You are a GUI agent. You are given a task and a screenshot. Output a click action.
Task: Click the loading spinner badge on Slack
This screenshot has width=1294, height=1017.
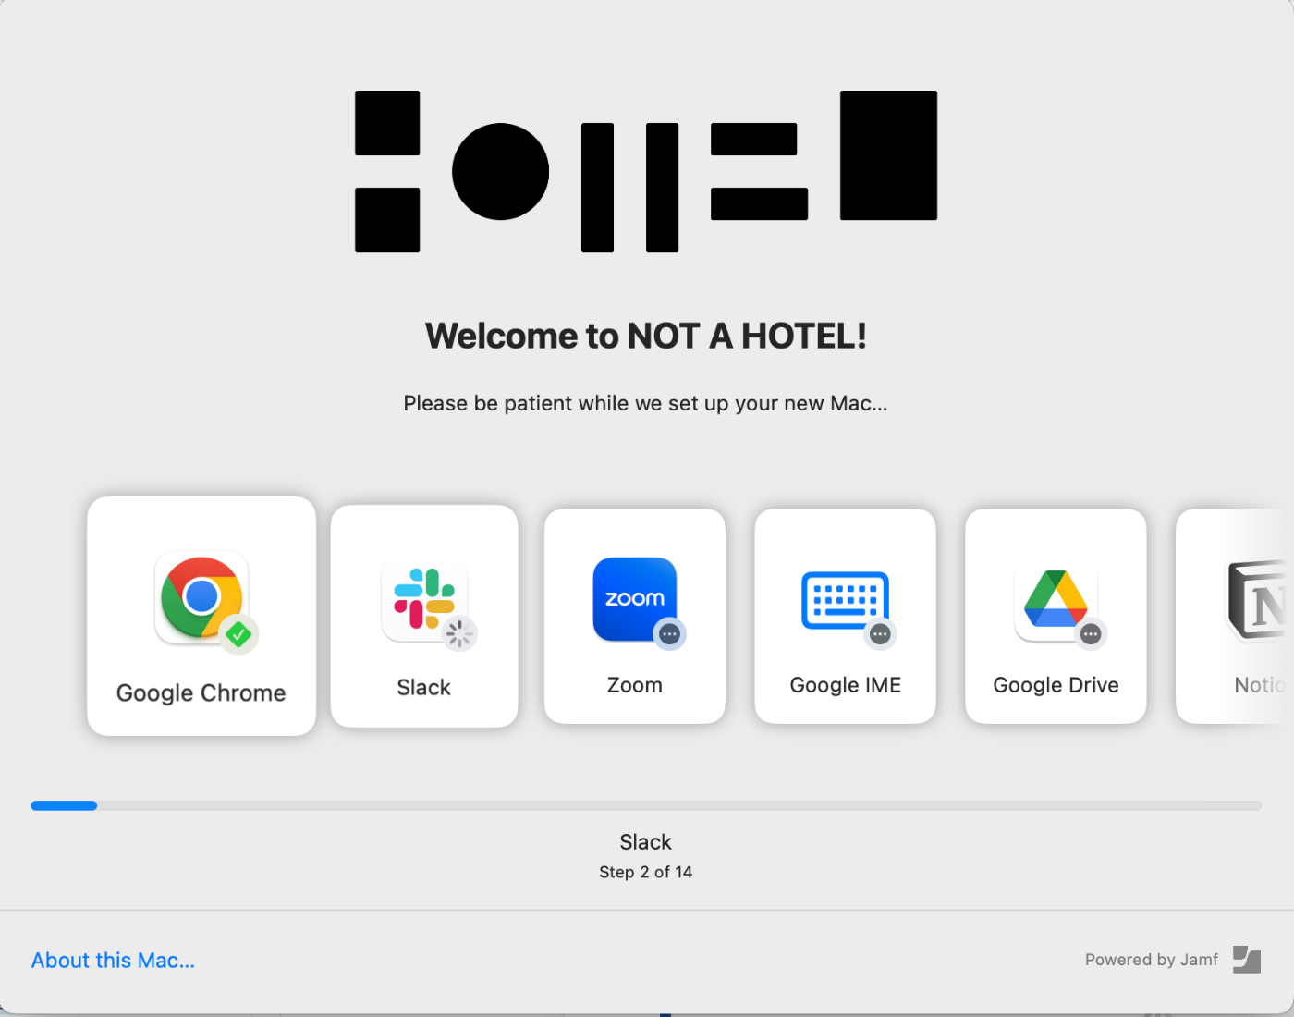pyautogui.click(x=459, y=633)
